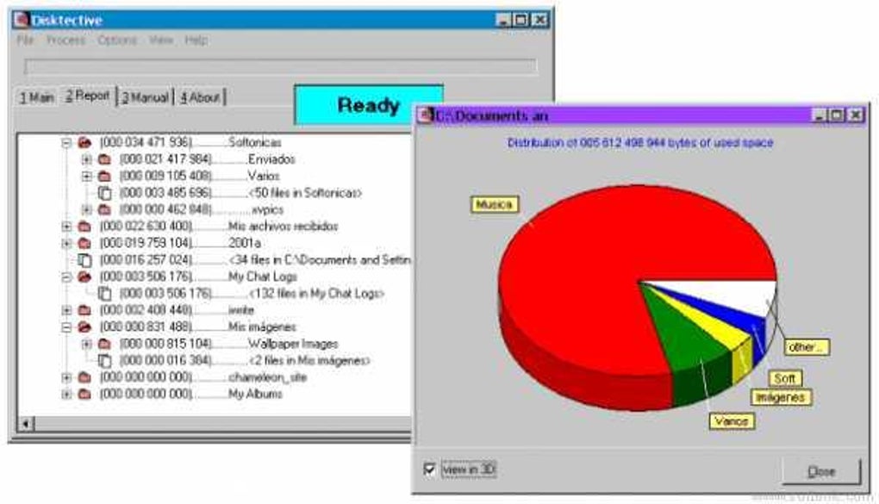Image resolution: width=879 pixels, height=504 pixels.
Task: Click the Varios chart label
Action: pos(732,421)
